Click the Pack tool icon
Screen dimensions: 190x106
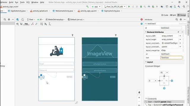tap(42, 24)
